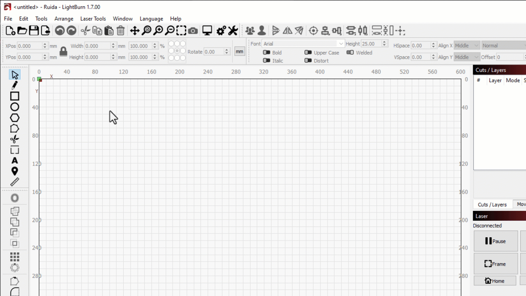Click the Save project floppy icon
This screenshot has height=296, width=526.
[34, 31]
